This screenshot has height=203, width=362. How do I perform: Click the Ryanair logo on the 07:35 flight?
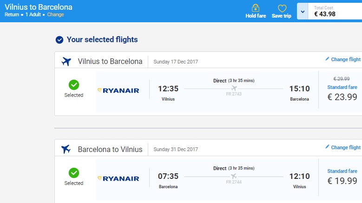pyautogui.click(x=118, y=178)
